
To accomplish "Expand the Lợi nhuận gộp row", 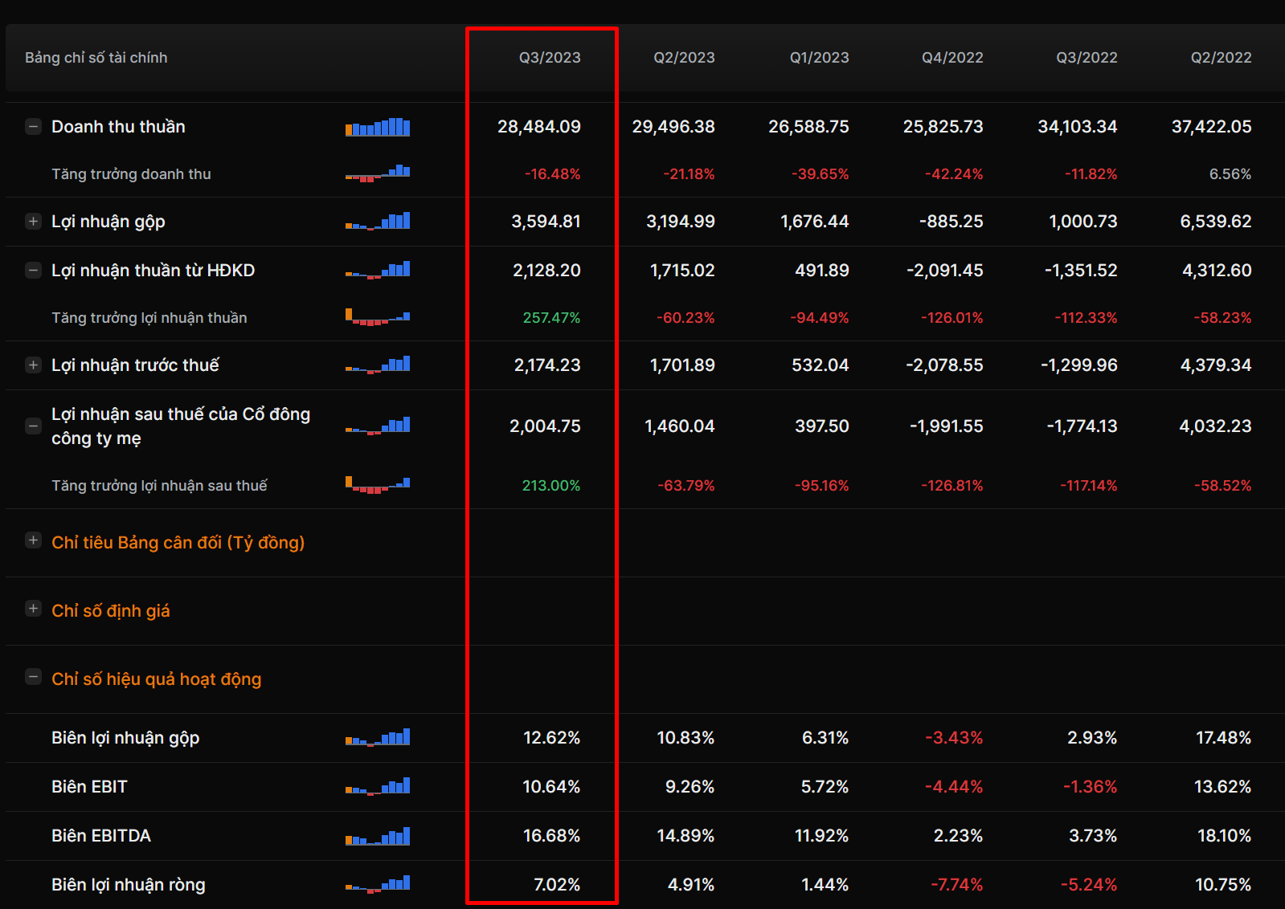I will 33,222.
